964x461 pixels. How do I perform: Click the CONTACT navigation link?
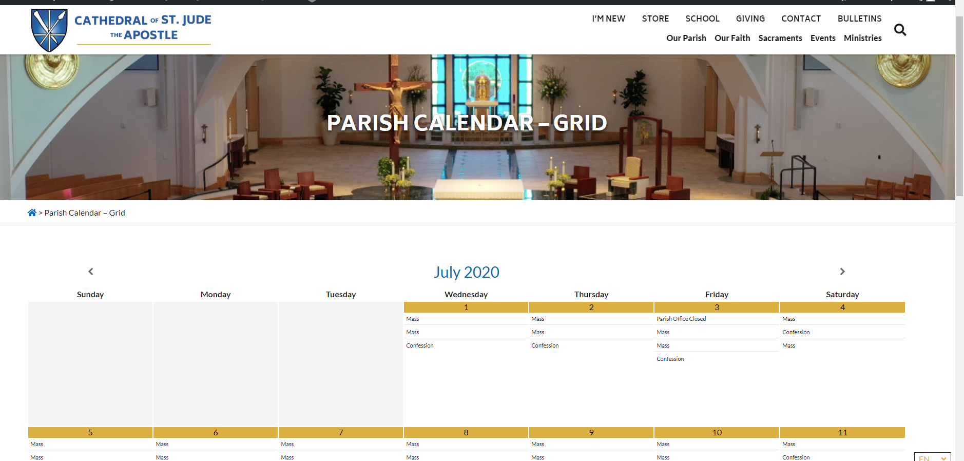pos(801,18)
